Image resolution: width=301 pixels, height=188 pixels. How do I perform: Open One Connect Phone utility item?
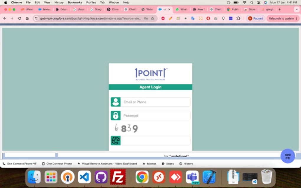pos(57,164)
